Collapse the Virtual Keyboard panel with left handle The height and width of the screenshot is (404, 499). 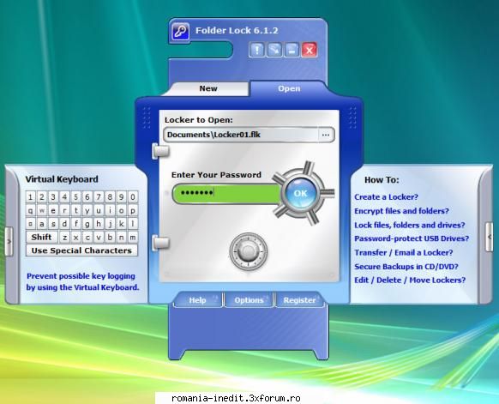pos(9,242)
